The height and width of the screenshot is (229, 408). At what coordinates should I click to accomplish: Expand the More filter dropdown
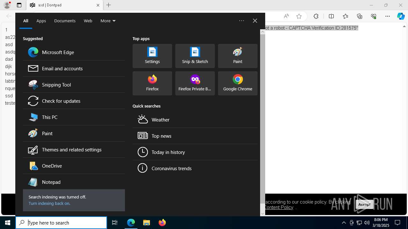tap(108, 21)
